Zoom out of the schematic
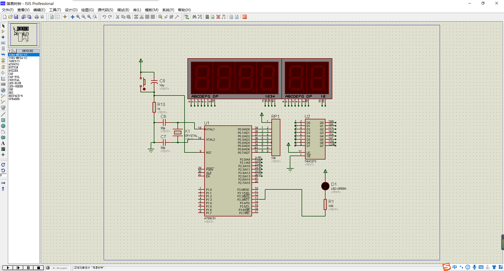The height and width of the screenshot is (271, 504). pos(84,17)
